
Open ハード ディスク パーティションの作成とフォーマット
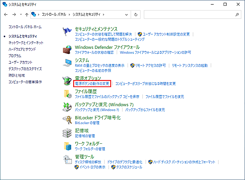(x=184, y=162)
